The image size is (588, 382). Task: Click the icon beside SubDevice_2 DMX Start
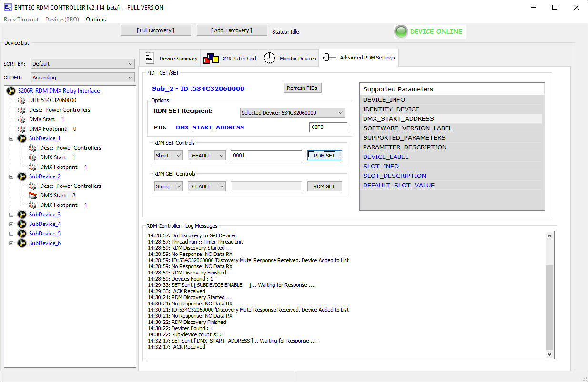point(33,196)
